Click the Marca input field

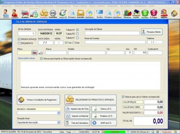pyautogui.click(x=56, y=53)
